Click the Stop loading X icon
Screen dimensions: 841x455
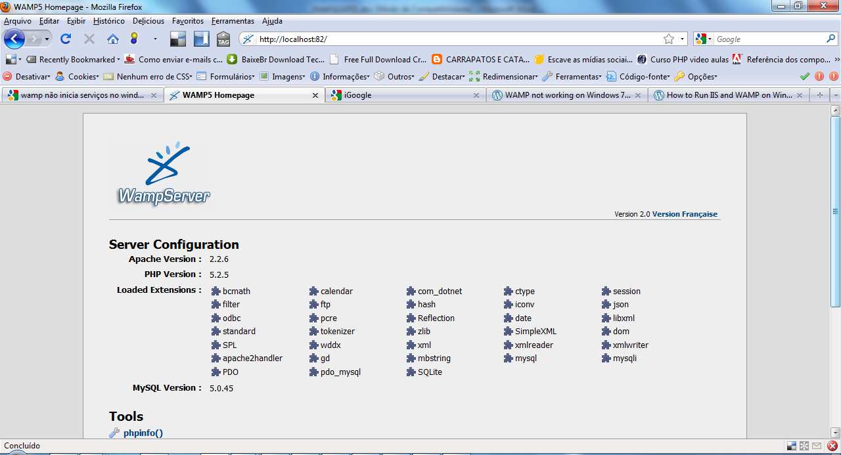coord(89,39)
